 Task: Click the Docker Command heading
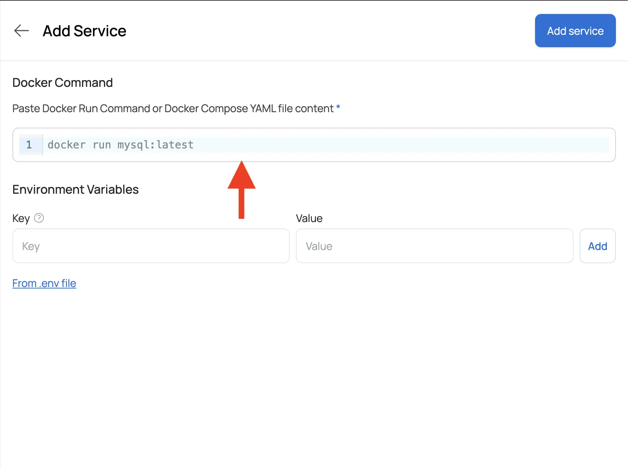tap(63, 83)
